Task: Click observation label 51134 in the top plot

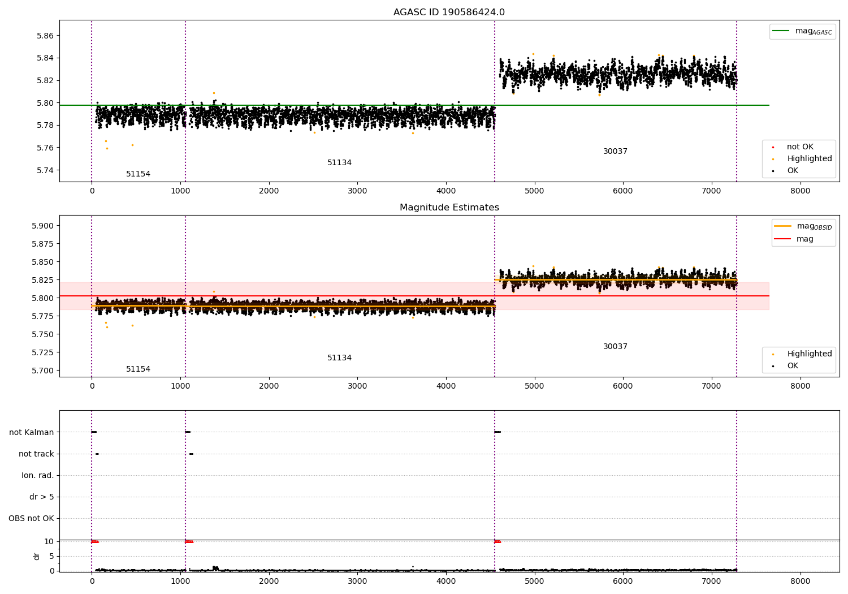Action: tap(339, 163)
